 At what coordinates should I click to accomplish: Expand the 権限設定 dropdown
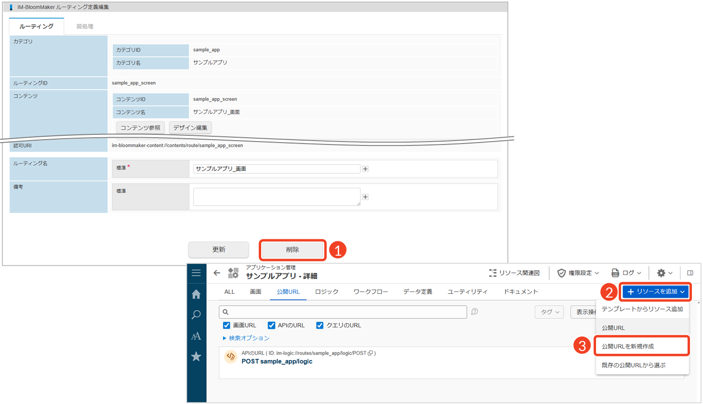[x=578, y=273]
